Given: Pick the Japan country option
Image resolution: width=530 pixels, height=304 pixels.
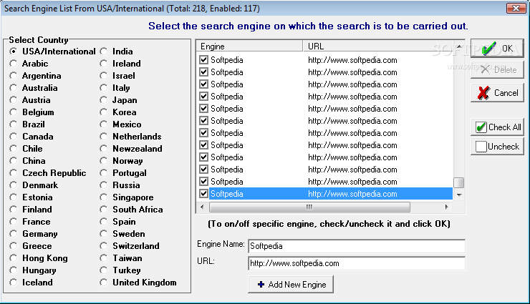Looking at the screenshot, I should [104, 100].
